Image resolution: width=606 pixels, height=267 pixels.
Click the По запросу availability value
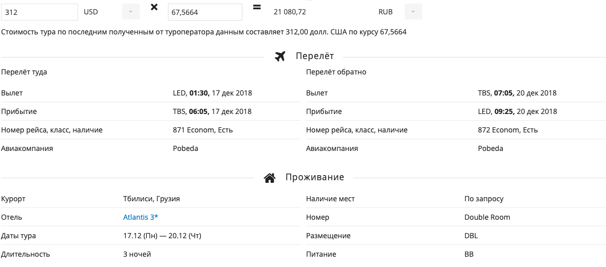pyautogui.click(x=484, y=199)
